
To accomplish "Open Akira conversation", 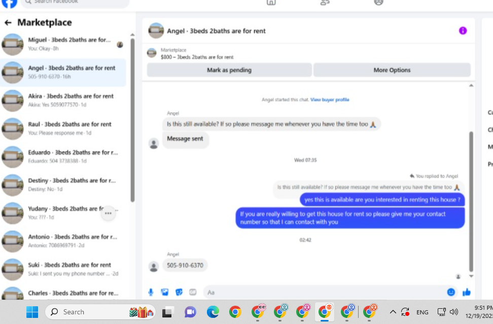I will [x=63, y=101].
